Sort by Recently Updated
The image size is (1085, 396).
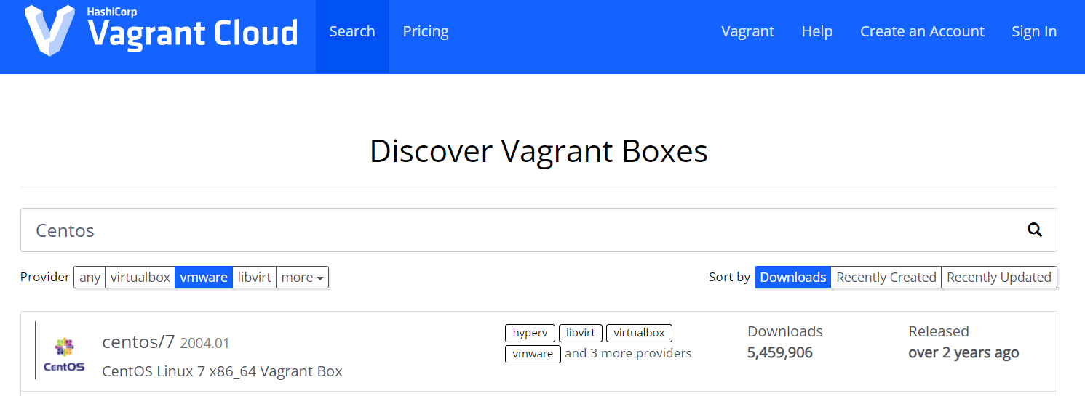click(999, 278)
